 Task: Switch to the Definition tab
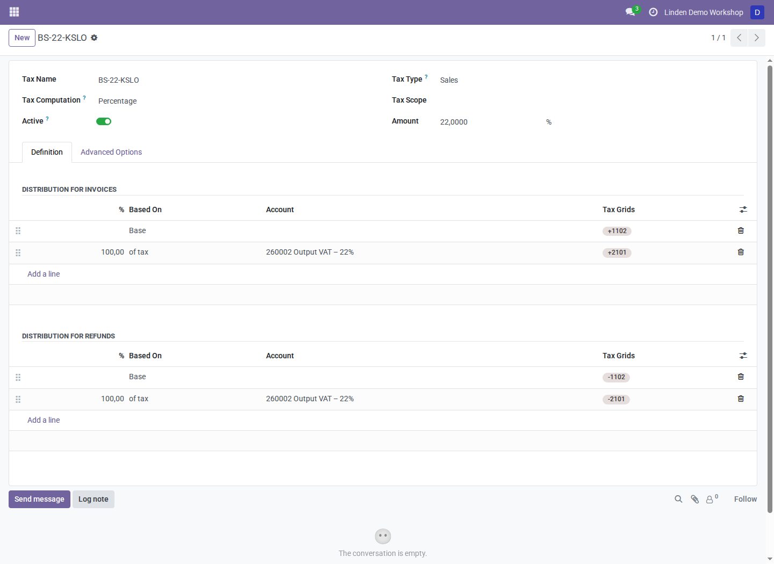point(47,152)
